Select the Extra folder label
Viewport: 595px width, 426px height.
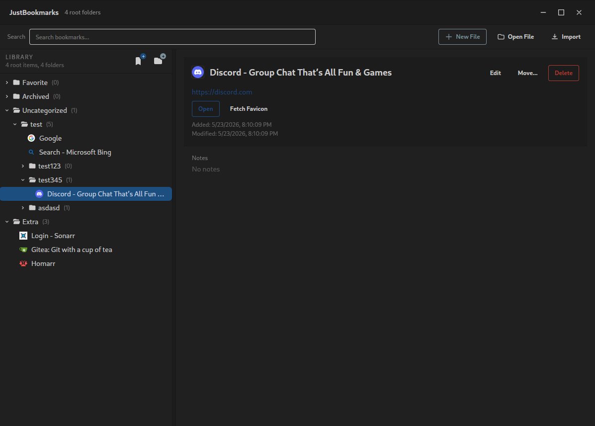pos(30,222)
